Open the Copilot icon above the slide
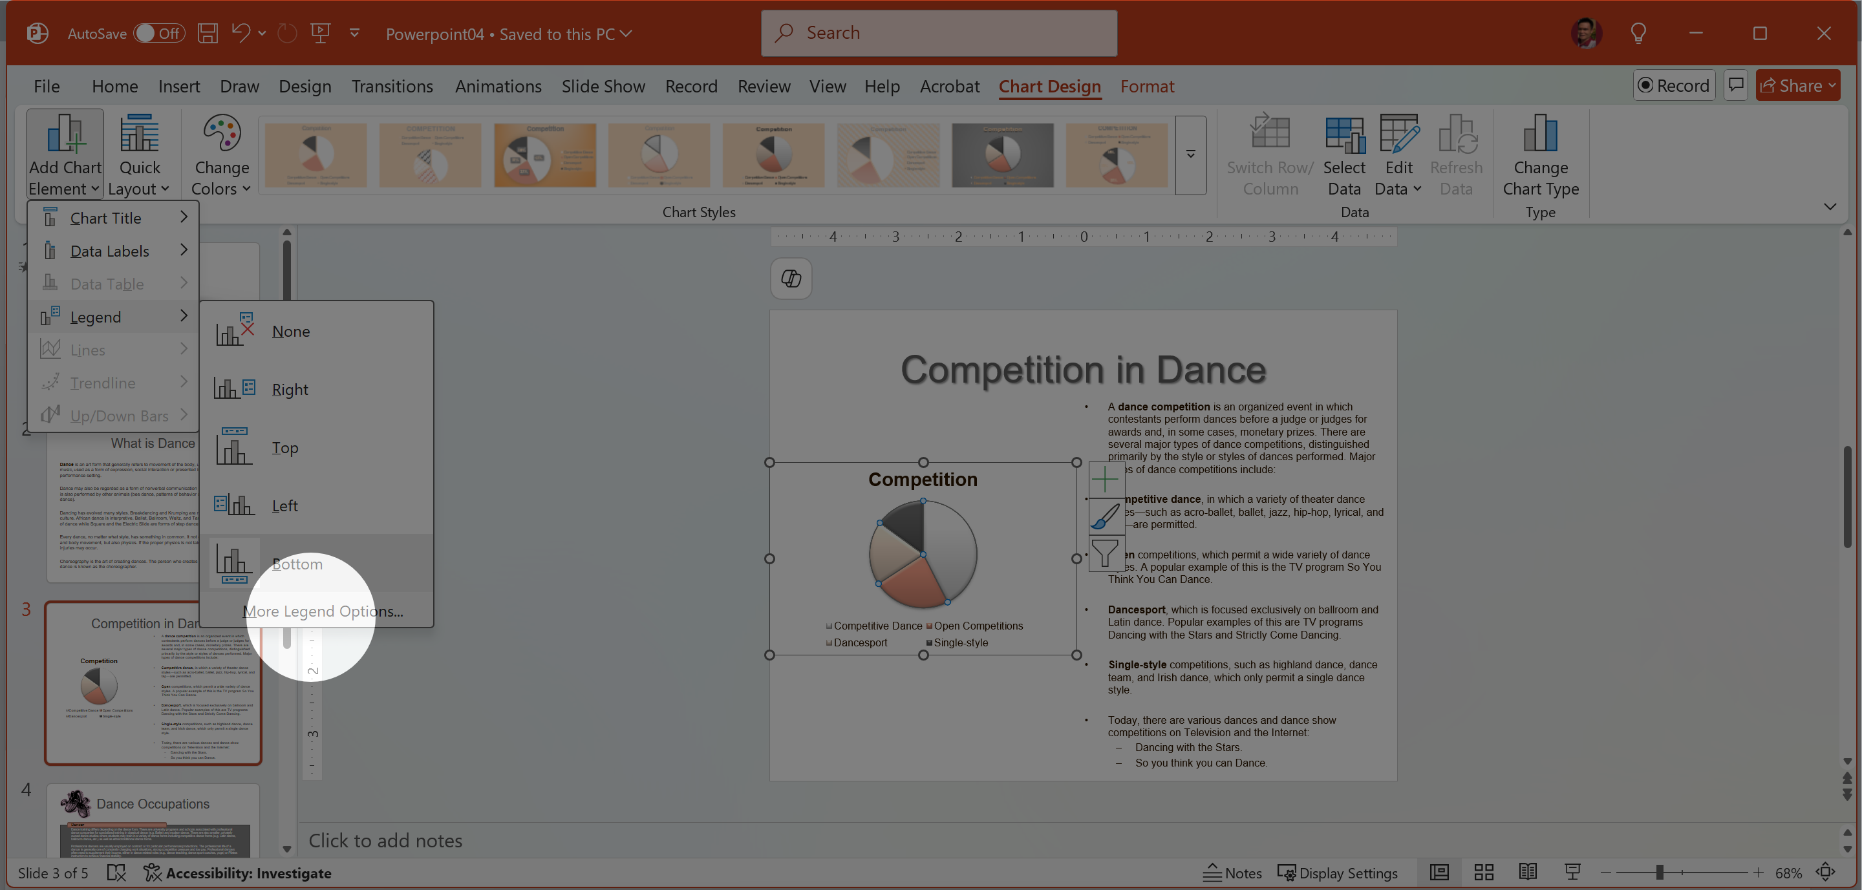Image resolution: width=1862 pixels, height=890 pixels. coord(791,279)
